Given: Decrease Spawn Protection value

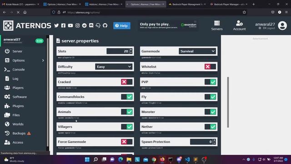Looking at the screenshot, I should point(214,143).
